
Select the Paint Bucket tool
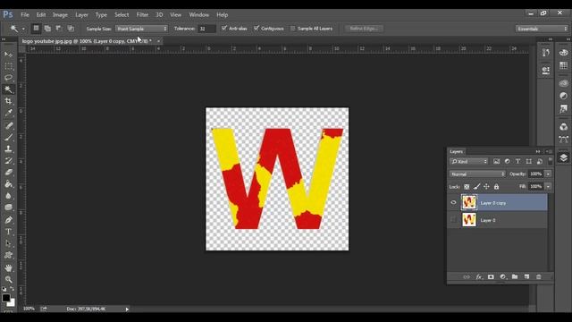tap(8, 184)
